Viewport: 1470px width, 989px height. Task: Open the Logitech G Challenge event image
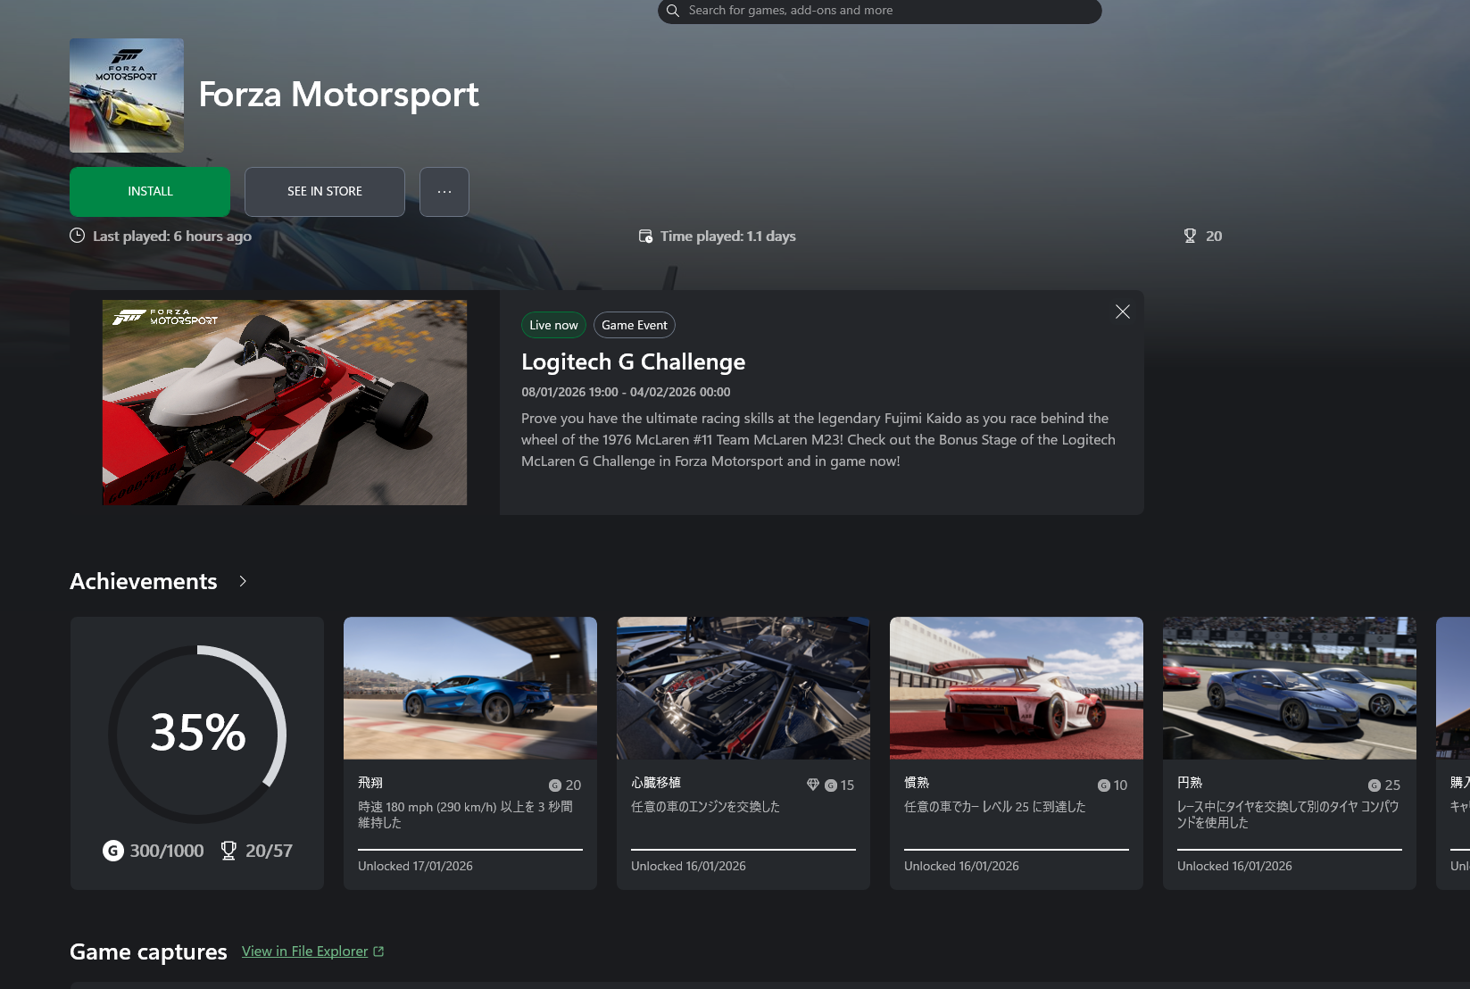(285, 403)
